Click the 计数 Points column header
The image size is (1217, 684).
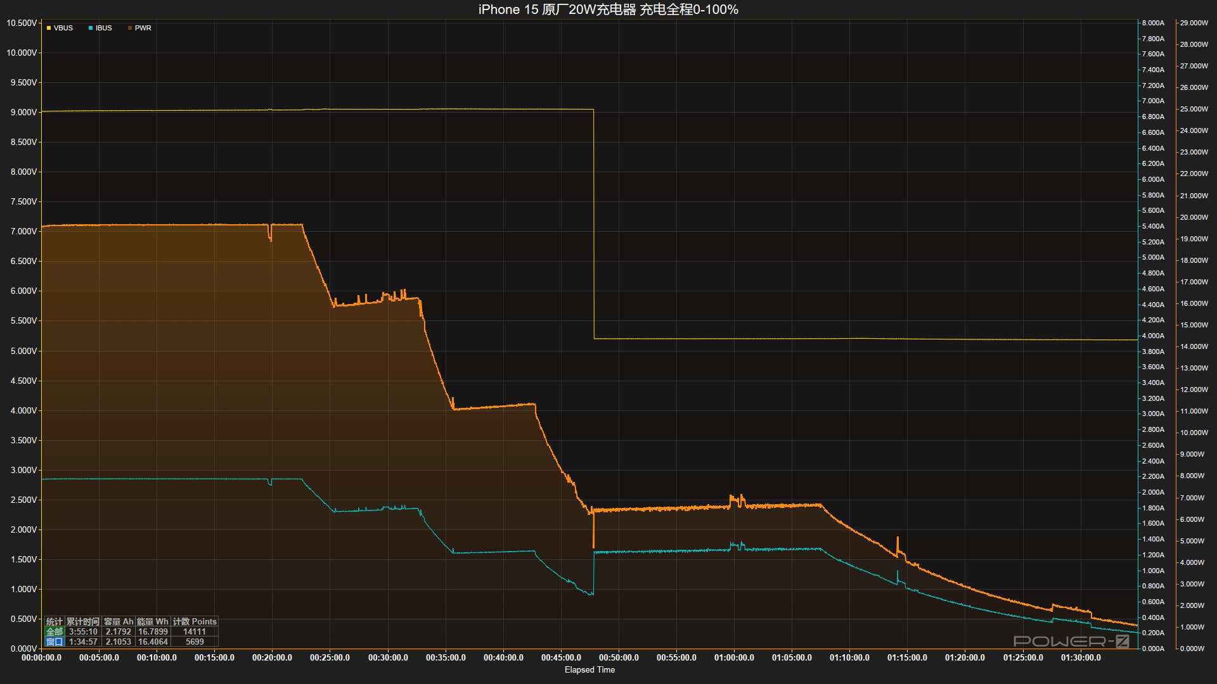(x=195, y=621)
